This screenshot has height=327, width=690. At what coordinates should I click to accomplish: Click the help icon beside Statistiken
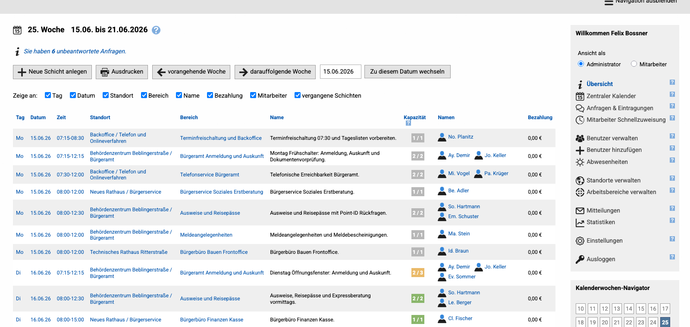click(672, 220)
